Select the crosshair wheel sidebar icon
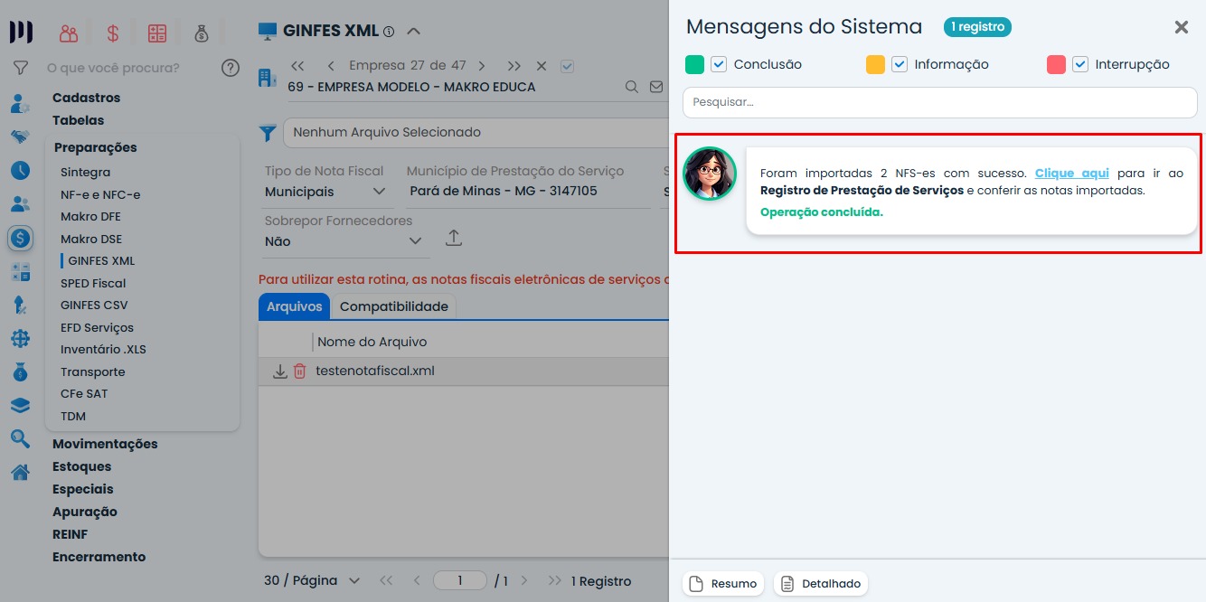 (x=20, y=339)
